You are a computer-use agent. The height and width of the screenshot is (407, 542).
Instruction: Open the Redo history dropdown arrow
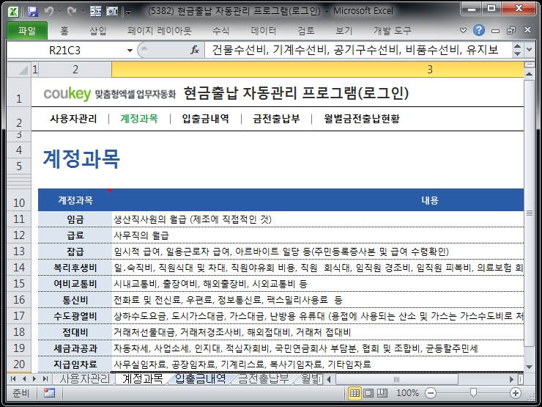(x=83, y=12)
